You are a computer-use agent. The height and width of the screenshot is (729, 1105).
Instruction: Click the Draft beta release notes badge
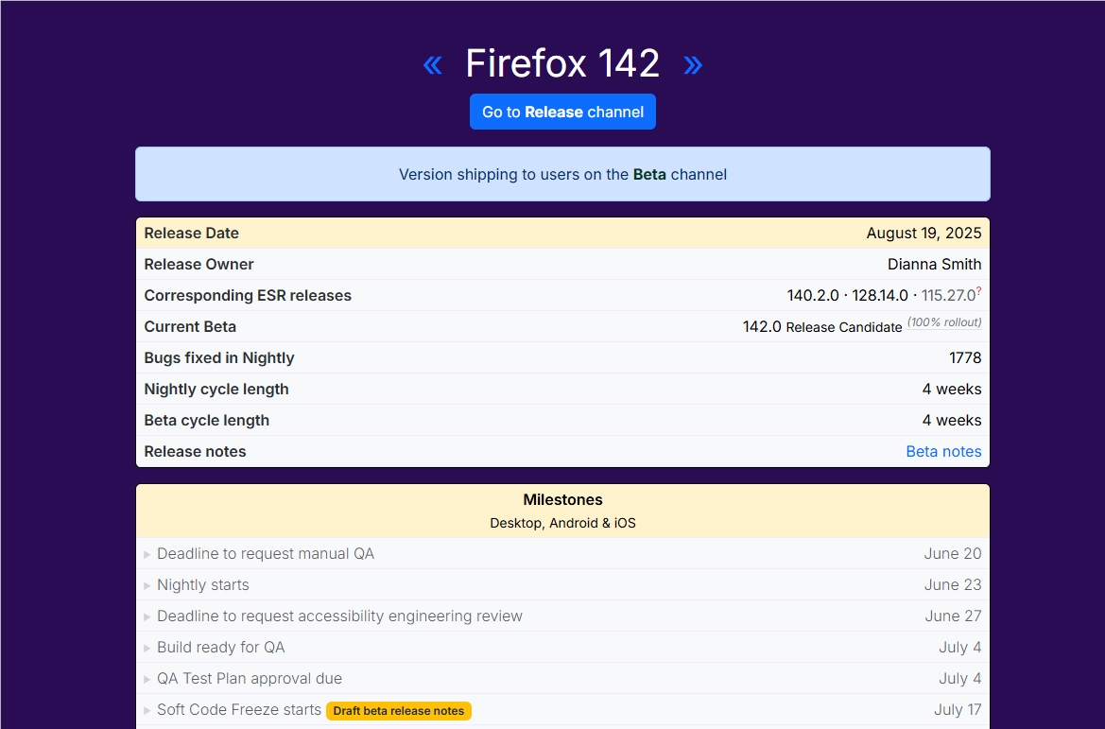398,710
